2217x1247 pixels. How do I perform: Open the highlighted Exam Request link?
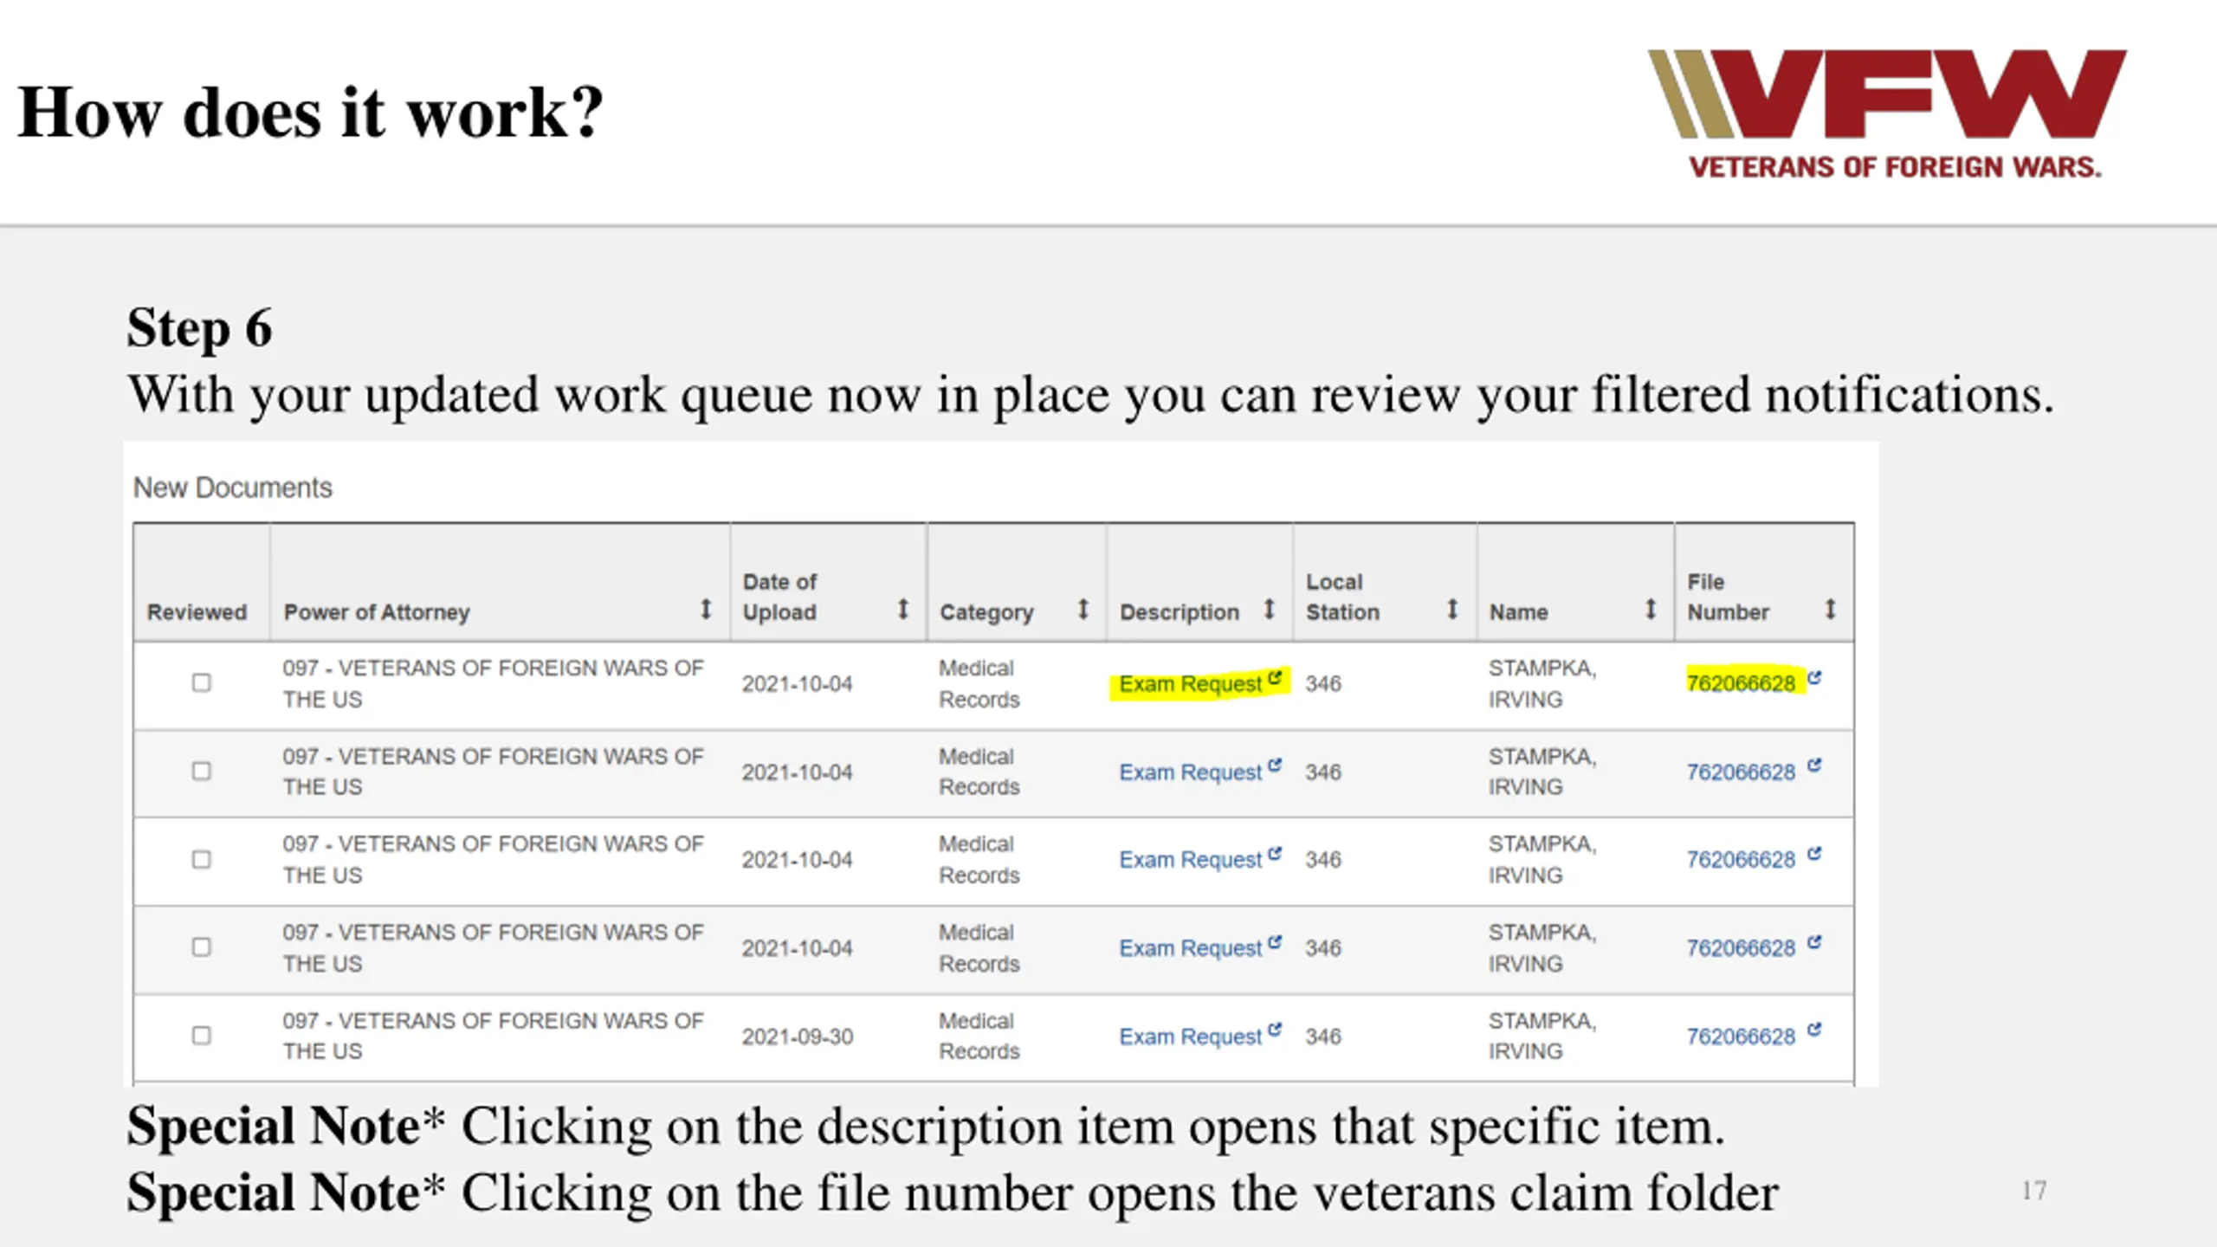pyautogui.click(x=1190, y=684)
